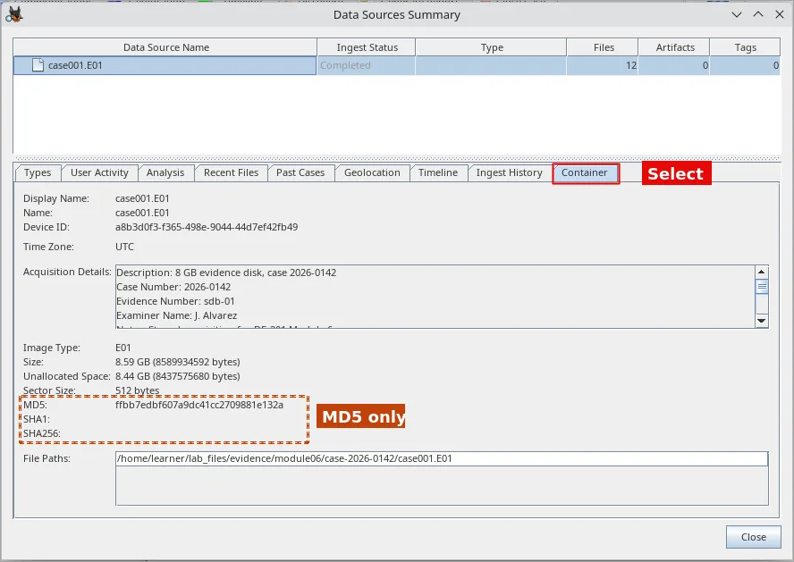794x562 pixels.
Task: Sort by Data Source Name column header
Action: tap(165, 47)
